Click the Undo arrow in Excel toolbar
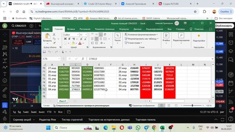 pyautogui.click(x=50, y=52)
